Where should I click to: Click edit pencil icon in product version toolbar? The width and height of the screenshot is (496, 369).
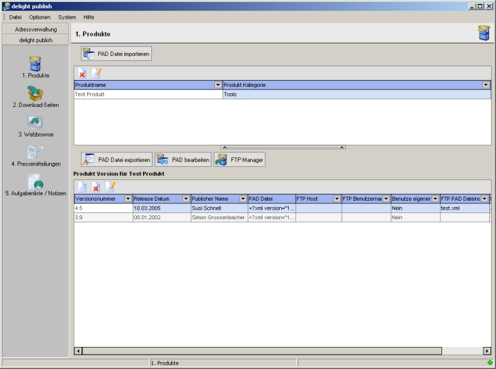pyautogui.click(x=110, y=187)
